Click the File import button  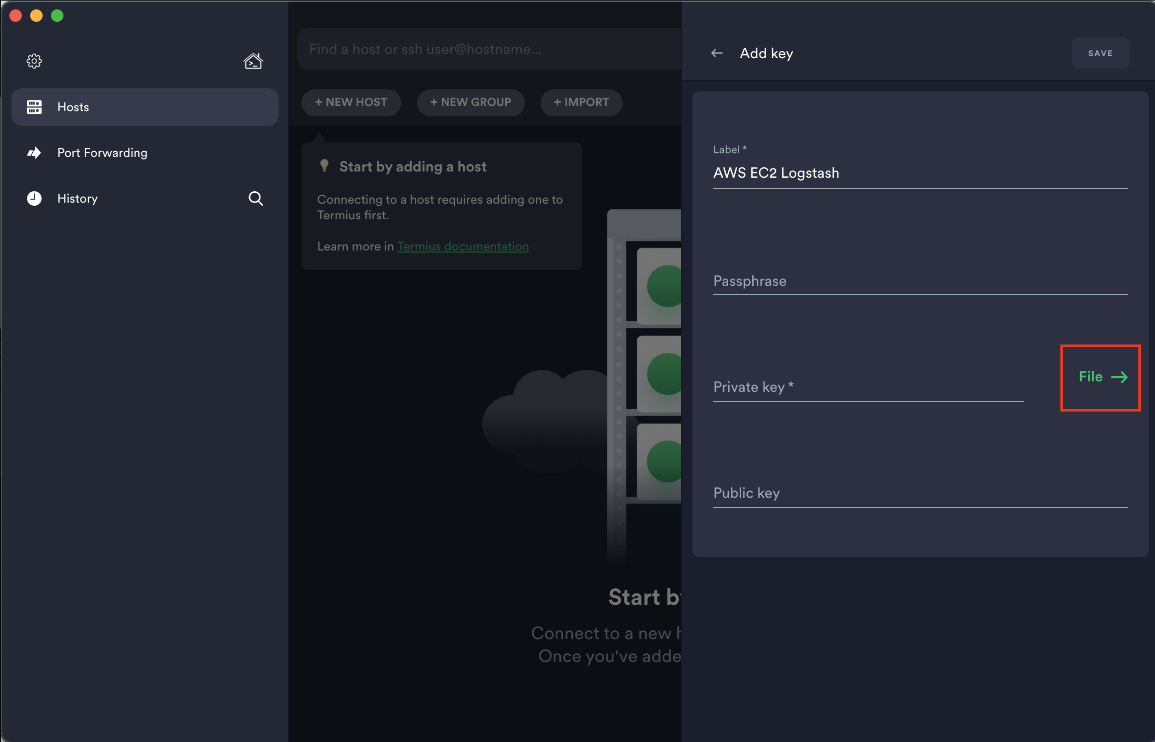click(1101, 377)
